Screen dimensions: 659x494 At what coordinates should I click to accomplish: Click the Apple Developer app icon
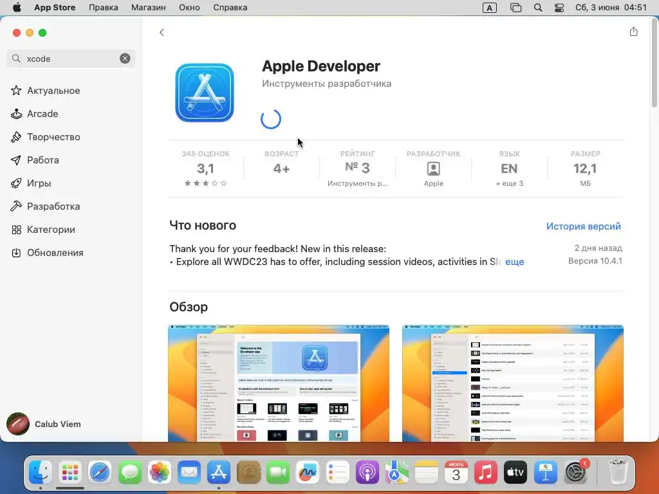click(x=205, y=93)
